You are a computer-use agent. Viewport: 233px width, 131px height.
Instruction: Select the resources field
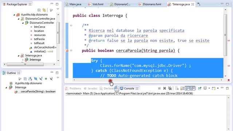40,35
